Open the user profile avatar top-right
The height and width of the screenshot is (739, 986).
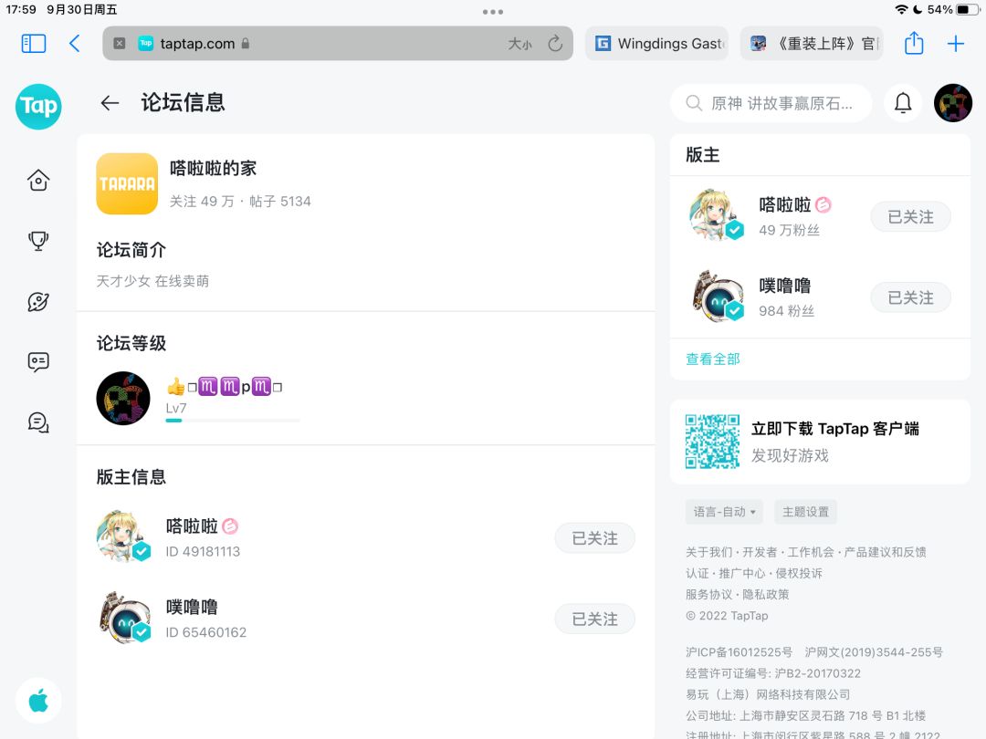point(953,102)
